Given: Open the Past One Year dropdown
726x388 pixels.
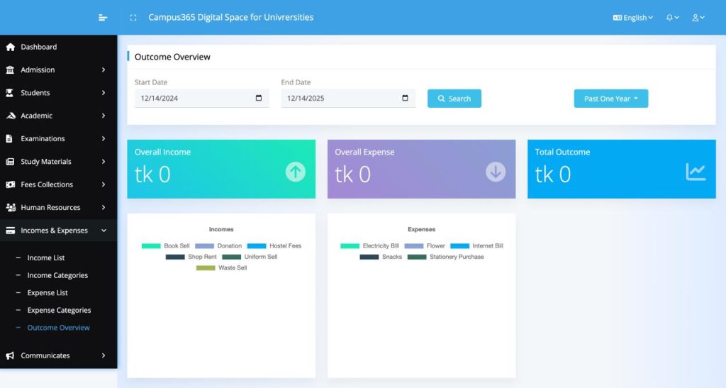Looking at the screenshot, I should point(610,99).
